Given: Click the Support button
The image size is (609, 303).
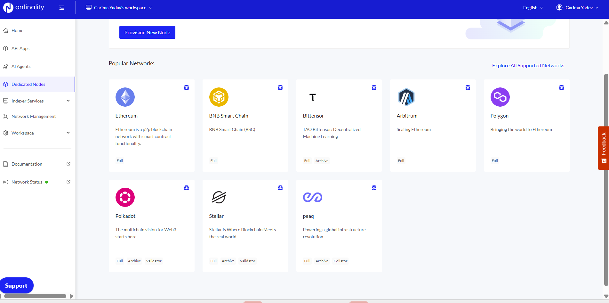Looking at the screenshot, I should (x=16, y=285).
